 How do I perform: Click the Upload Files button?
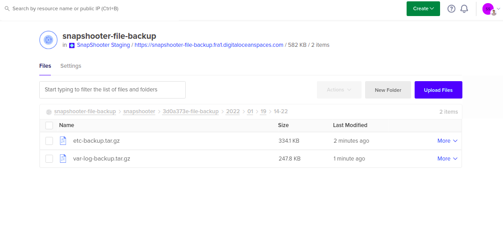pyautogui.click(x=438, y=90)
